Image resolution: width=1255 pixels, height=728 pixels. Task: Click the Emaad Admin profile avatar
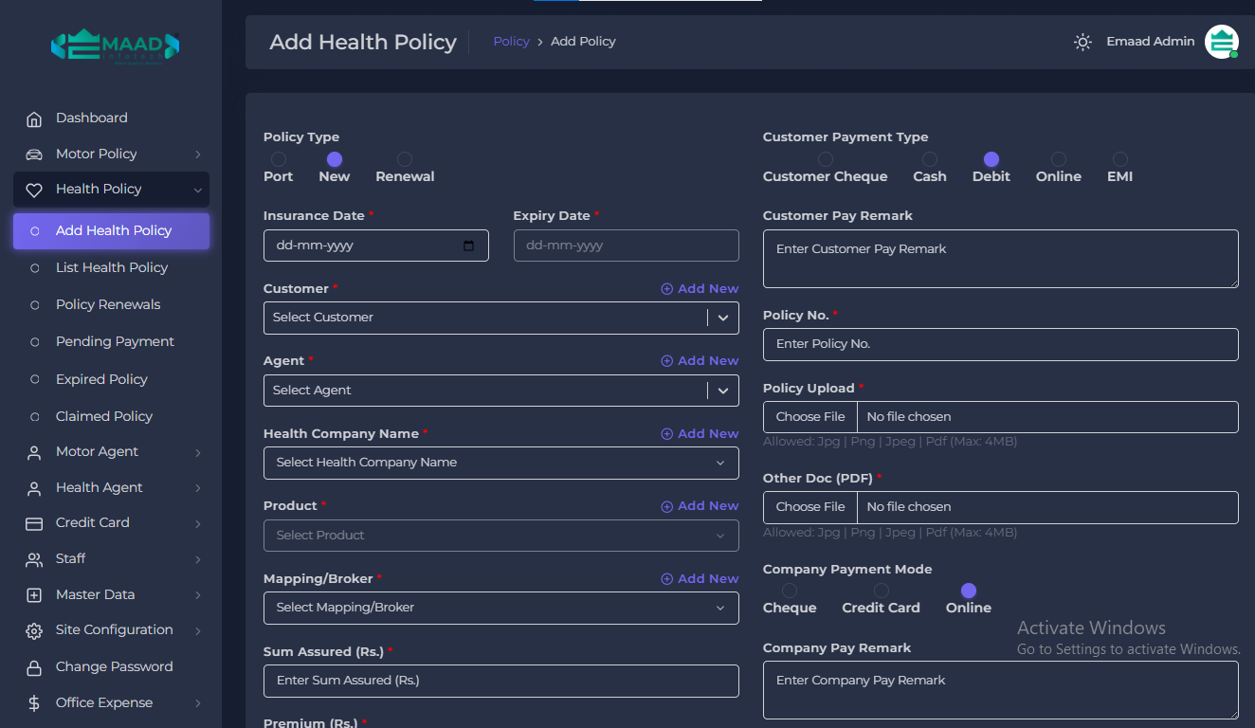coord(1221,42)
